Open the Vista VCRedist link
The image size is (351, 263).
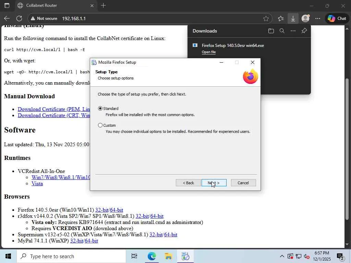tap(37, 184)
